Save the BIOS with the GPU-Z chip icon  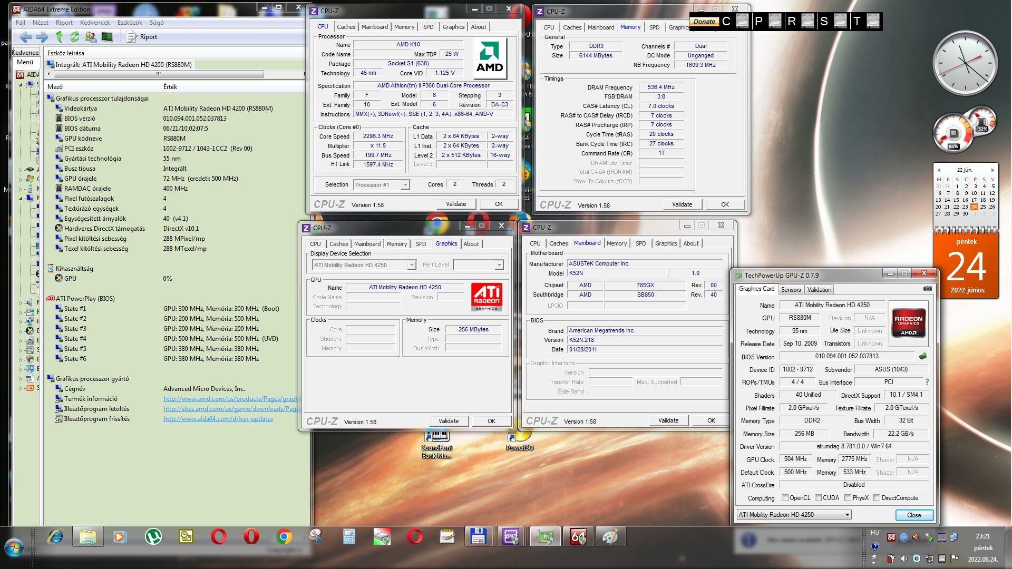click(x=922, y=356)
